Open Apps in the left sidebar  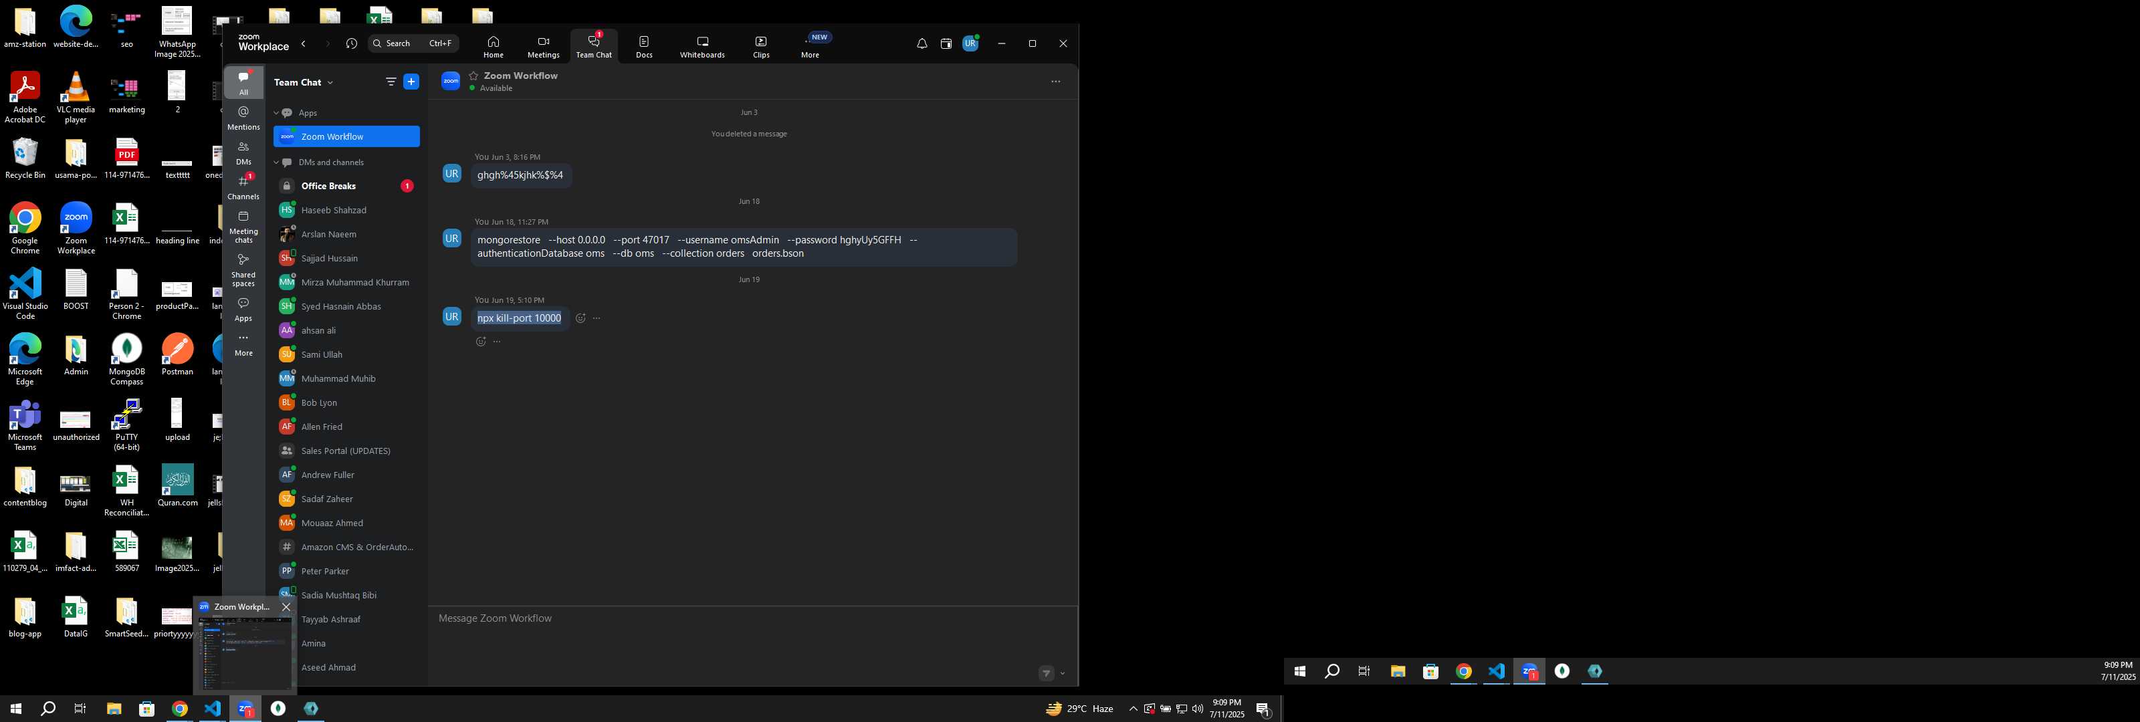(x=243, y=309)
